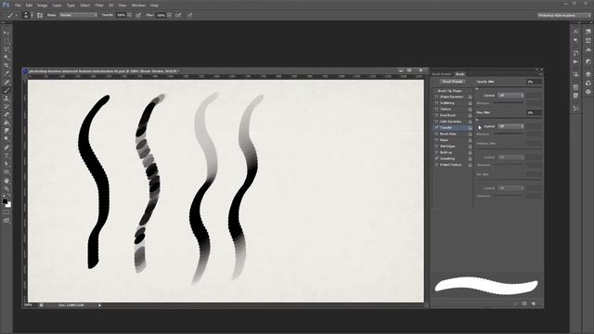
Task: Click the Opacity value field
Action: coord(121,15)
